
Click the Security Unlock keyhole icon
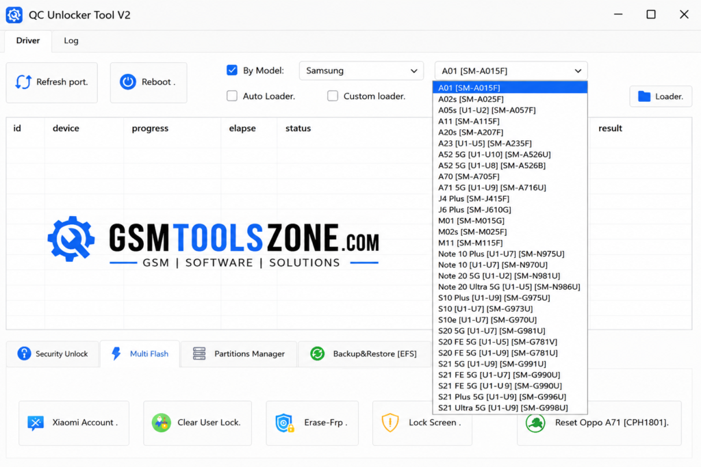click(24, 353)
